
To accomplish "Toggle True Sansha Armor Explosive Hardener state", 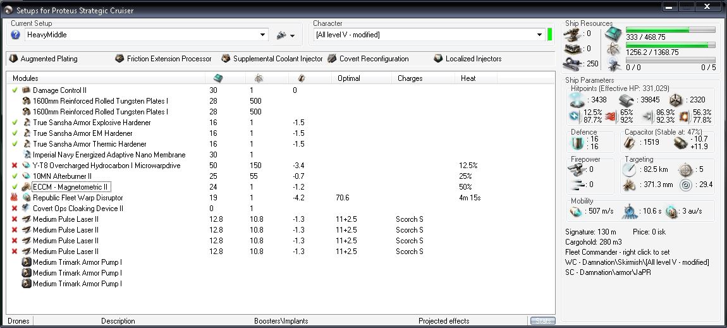I will point(15,123).
